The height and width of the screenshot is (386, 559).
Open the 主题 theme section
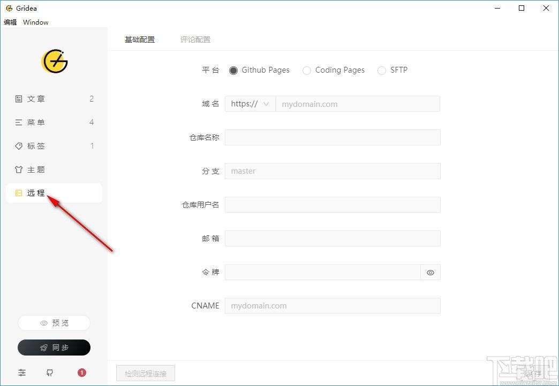54,169
